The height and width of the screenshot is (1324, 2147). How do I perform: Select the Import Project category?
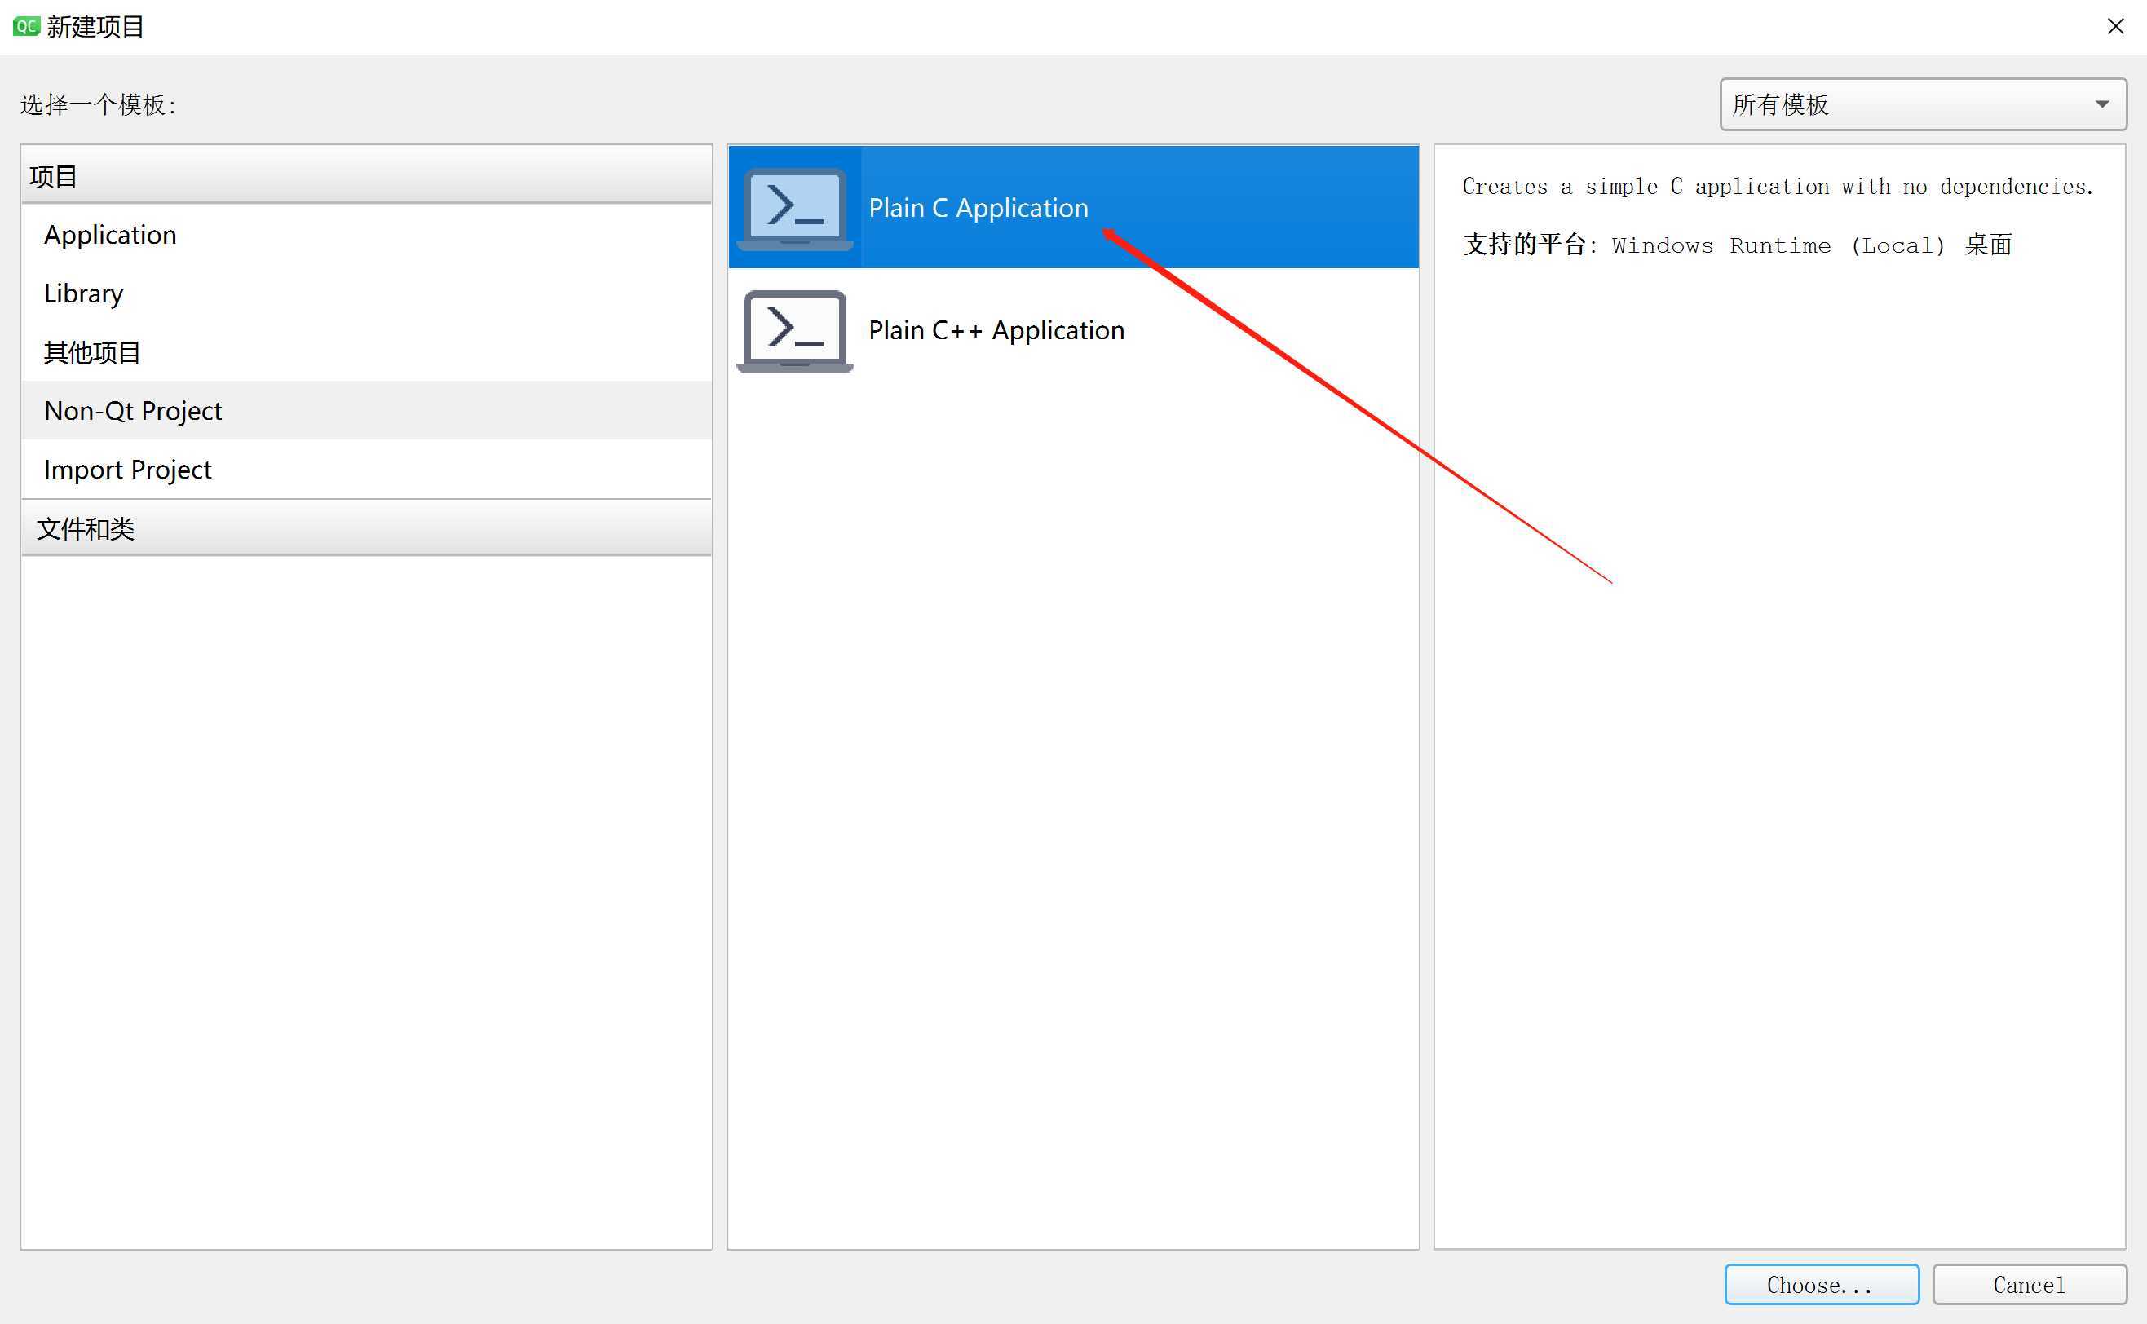point(366,470)
